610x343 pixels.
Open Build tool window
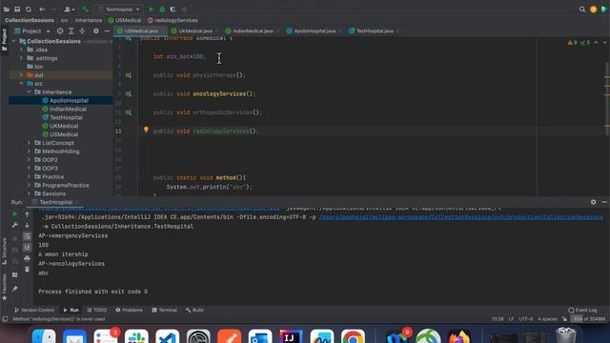(x=194, y=310)
